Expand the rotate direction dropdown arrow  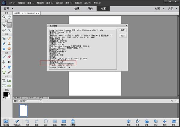click(x=49, y=121)
